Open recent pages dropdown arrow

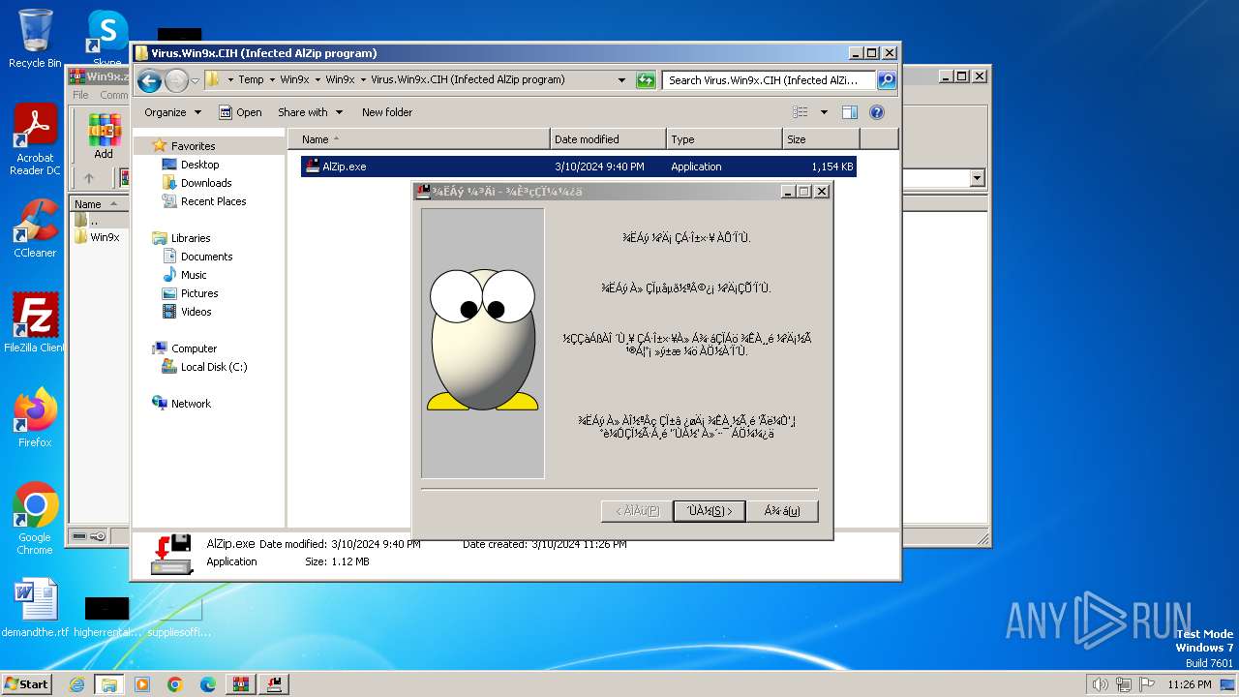tap(196, 80)
